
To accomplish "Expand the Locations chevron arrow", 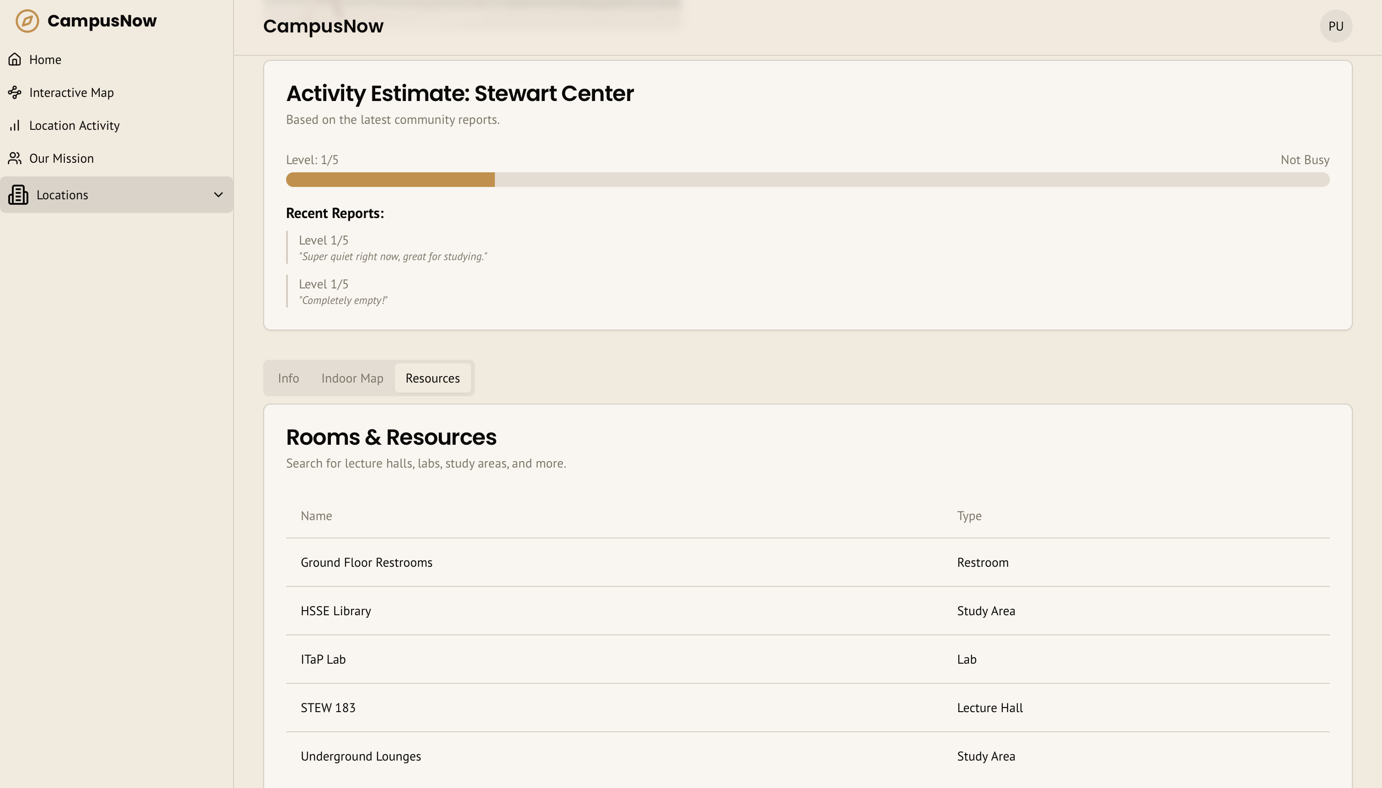I will (x=218, y=195).
